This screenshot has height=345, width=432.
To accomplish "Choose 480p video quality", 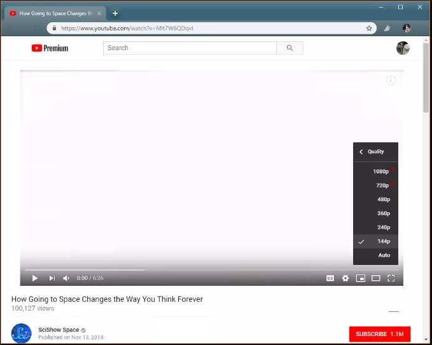I will point(375,200).
